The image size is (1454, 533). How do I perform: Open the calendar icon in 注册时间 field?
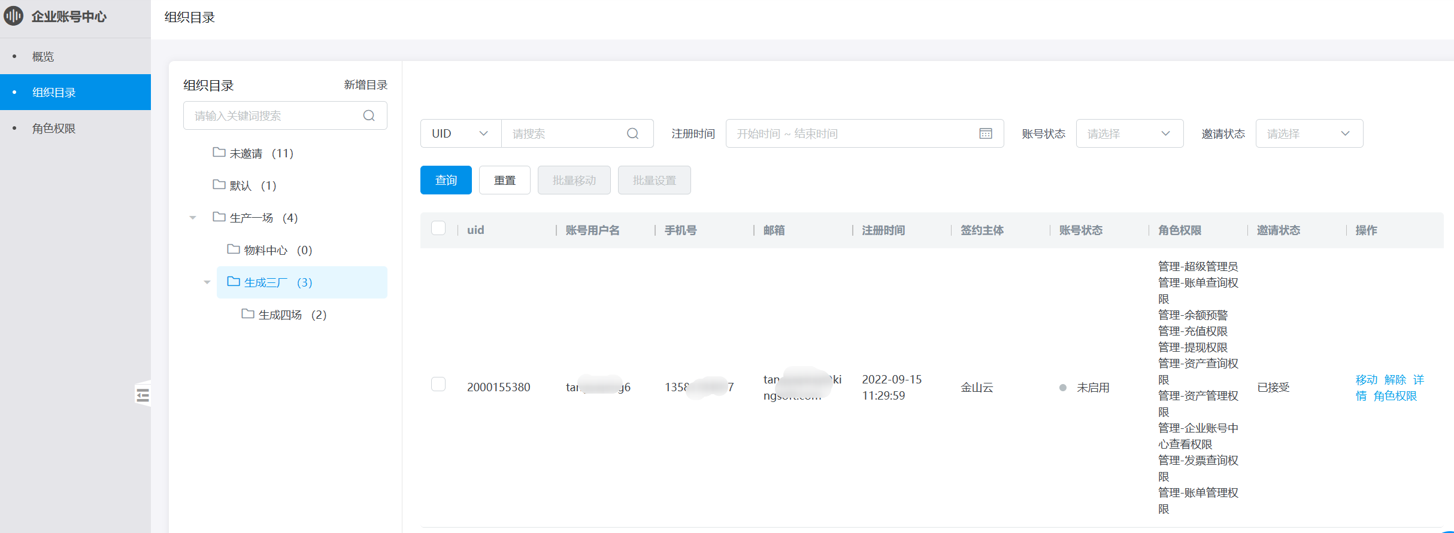985,133
